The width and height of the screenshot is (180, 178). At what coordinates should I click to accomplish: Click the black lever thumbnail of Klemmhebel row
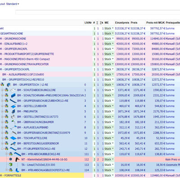click(x=18, y=160)
